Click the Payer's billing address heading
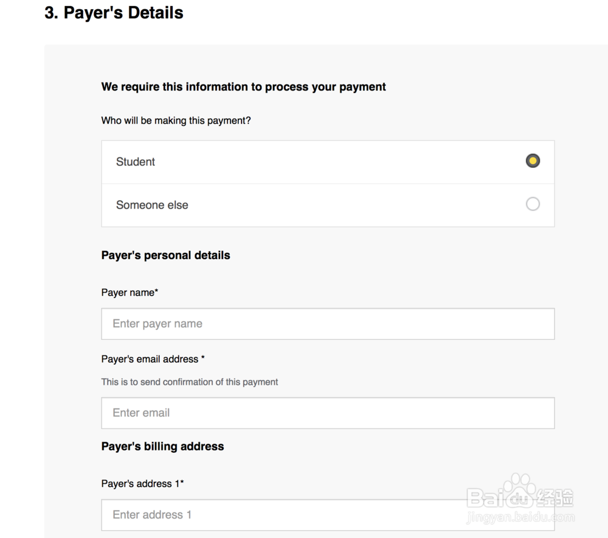 click(162, 446)
